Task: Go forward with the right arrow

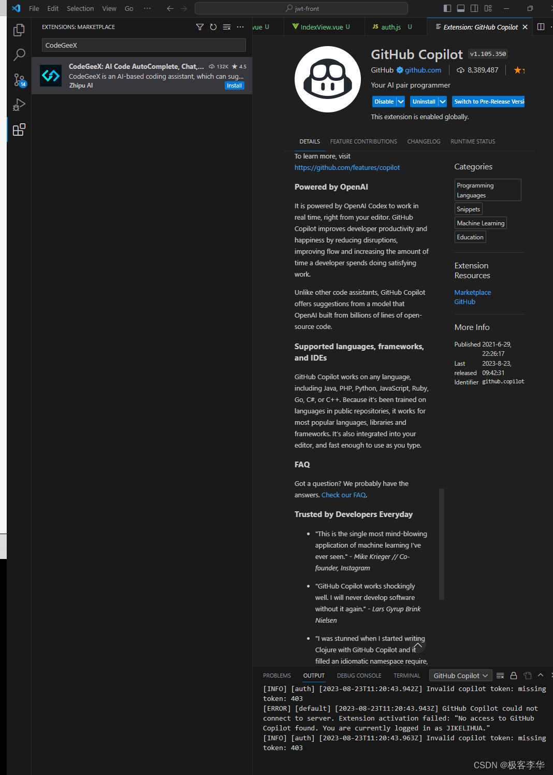Action: click(184, 8)
